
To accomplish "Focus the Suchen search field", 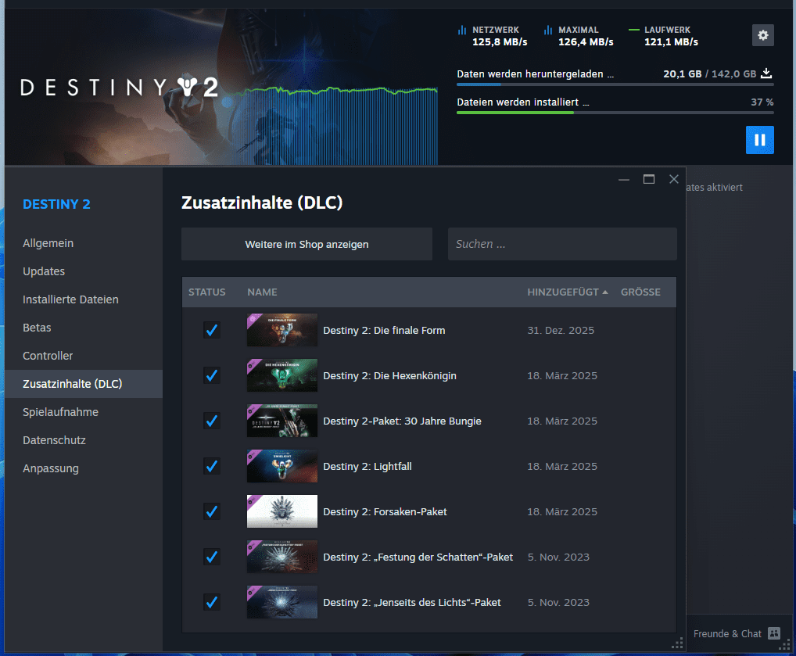I will point(562,244).
